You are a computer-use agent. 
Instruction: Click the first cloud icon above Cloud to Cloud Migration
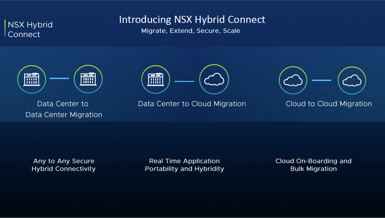pyautogui.click(x=293, y=80)
